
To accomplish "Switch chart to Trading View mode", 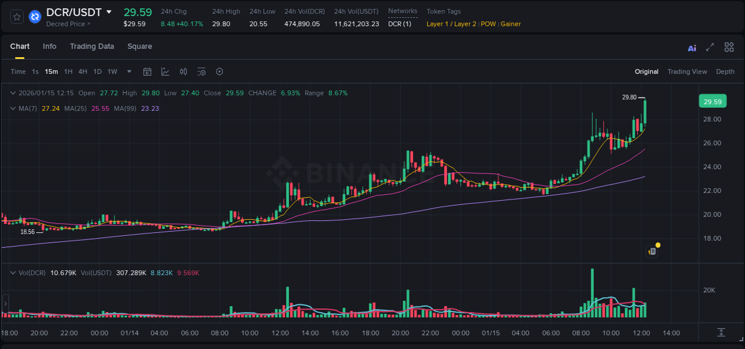I will pyautogui.click(x=687, y=71).
